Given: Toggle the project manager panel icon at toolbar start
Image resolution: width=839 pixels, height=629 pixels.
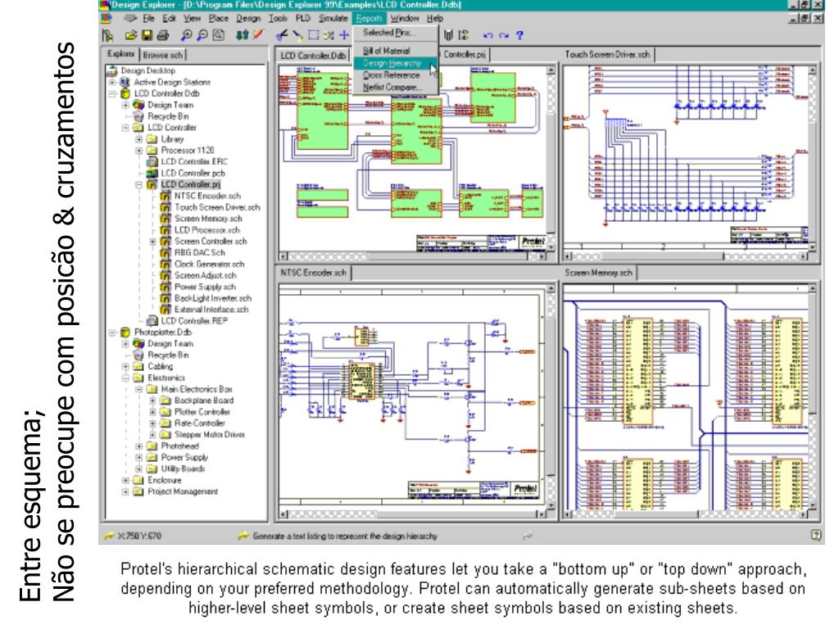Looking at the screenshot, I should click(x=107, y=36).
